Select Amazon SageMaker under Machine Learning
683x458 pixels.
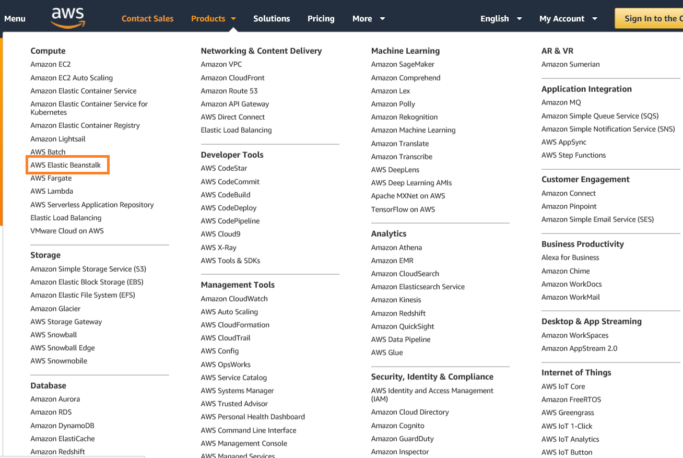[402, 64]
